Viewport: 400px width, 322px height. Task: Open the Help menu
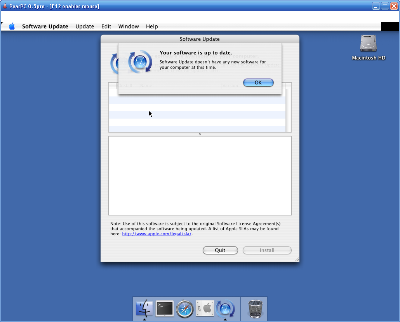pyautogui.click(x=152, y=26)
